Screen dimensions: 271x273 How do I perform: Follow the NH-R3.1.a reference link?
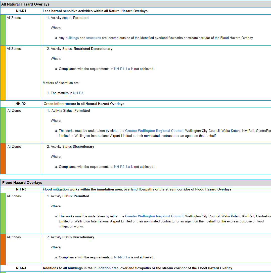pyautogui.click(x=122, y=257)
